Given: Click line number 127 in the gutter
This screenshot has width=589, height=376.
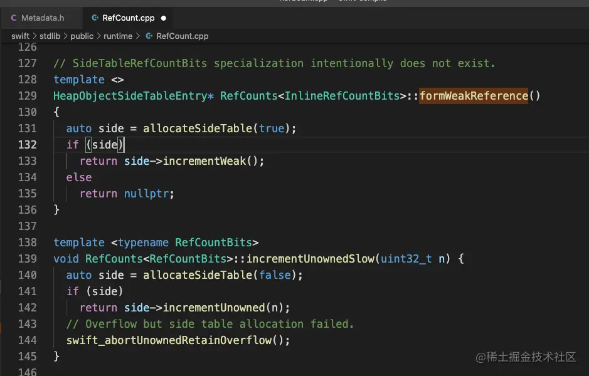Looking at the screenshot, I should 28,63.
